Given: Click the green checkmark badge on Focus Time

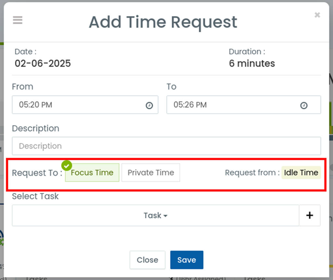Looking at the screenshot, I should 67,166.
